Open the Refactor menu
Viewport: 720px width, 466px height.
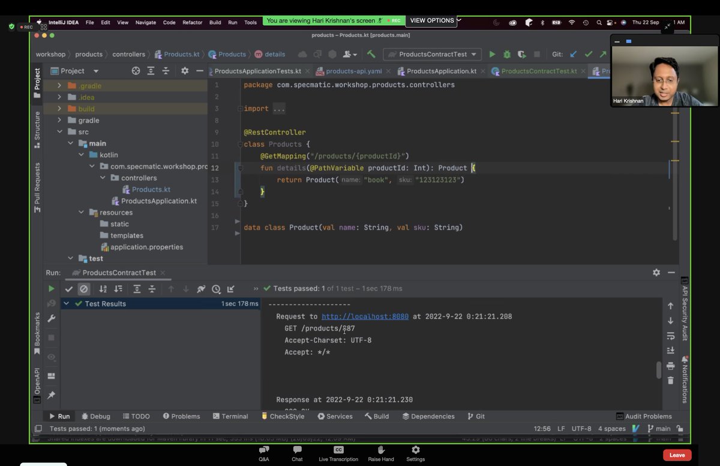pyautogui.click(x=192, y=22)
